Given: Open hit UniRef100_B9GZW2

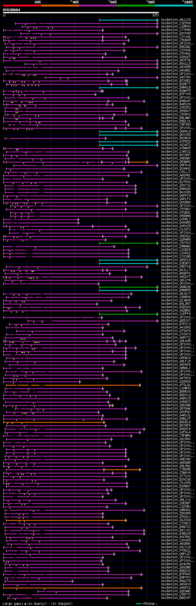Looking at the screenshot, I should click(176, 47).
